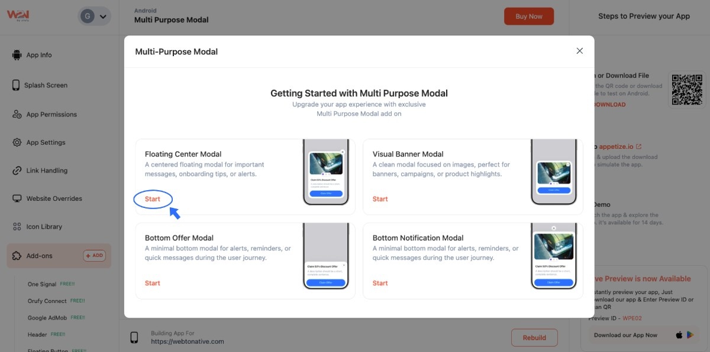The height and width of the screenshot is (352, 710).
Task: Start the Bottom Offer Modal
Action: pos(153,283)
